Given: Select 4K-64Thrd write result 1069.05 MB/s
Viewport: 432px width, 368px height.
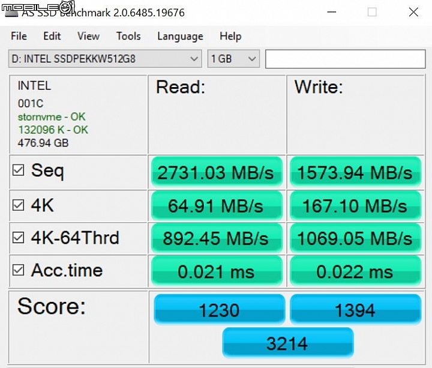Looking at the screenshot, I should coord(355,238).
